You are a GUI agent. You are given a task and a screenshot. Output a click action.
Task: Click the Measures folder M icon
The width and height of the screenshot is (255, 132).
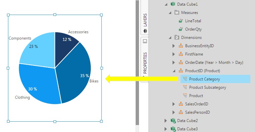point(177,13)
